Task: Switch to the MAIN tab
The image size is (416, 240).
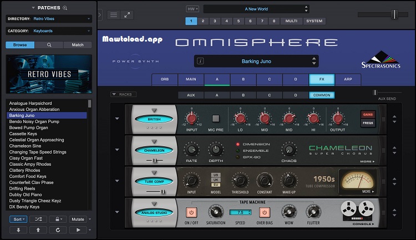Action: click(x=191, y=79)
